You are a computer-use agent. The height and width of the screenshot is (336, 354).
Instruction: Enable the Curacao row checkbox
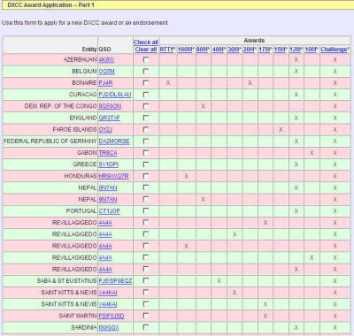[146, 95]
